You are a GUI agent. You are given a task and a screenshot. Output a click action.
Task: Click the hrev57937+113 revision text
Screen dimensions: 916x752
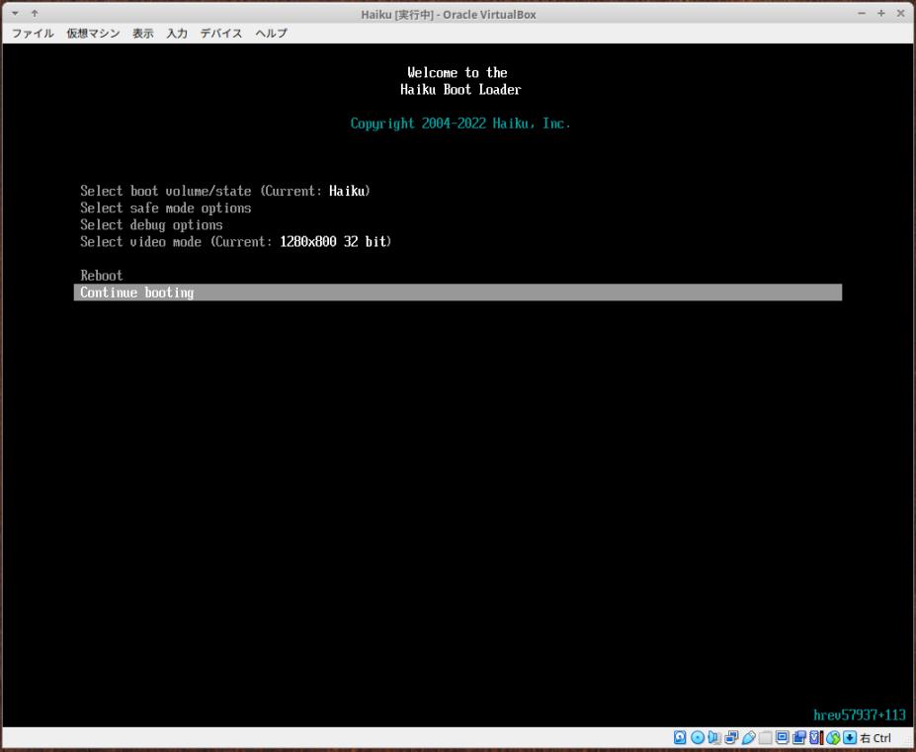860,715
